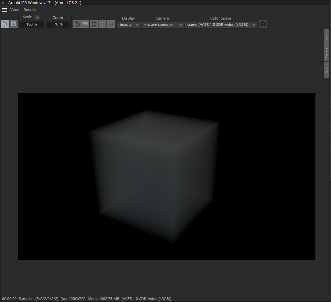Toggle the Pixel panel tab
Image resolution: width=331 pixels, height=302 pixels.
(x=326, y=70)
